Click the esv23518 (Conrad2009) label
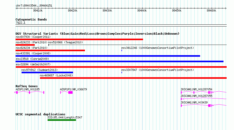The width and height of the screenshot is (234, 130). pyautogui.click(x=32, y=59)
